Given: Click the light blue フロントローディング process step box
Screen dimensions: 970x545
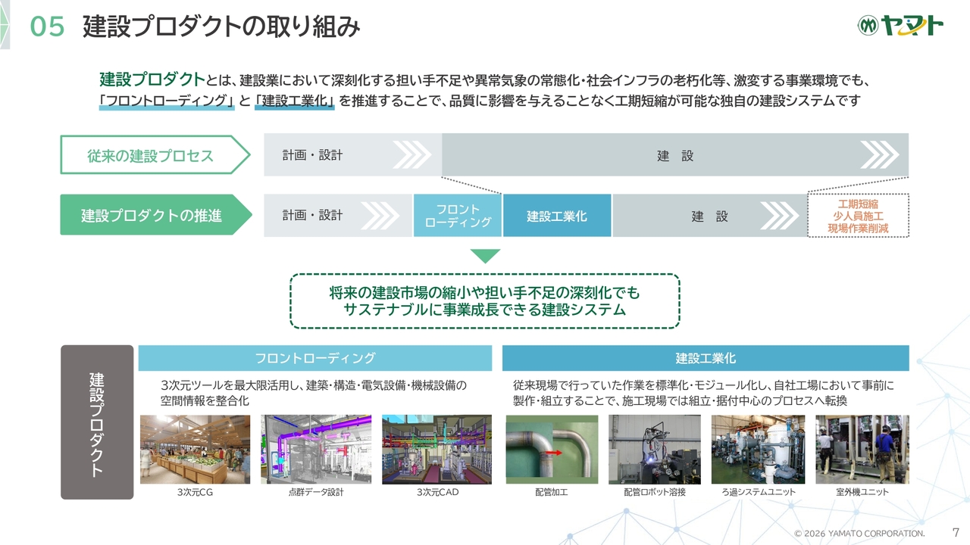Looking at the screenshot, I should pos(458,216).
